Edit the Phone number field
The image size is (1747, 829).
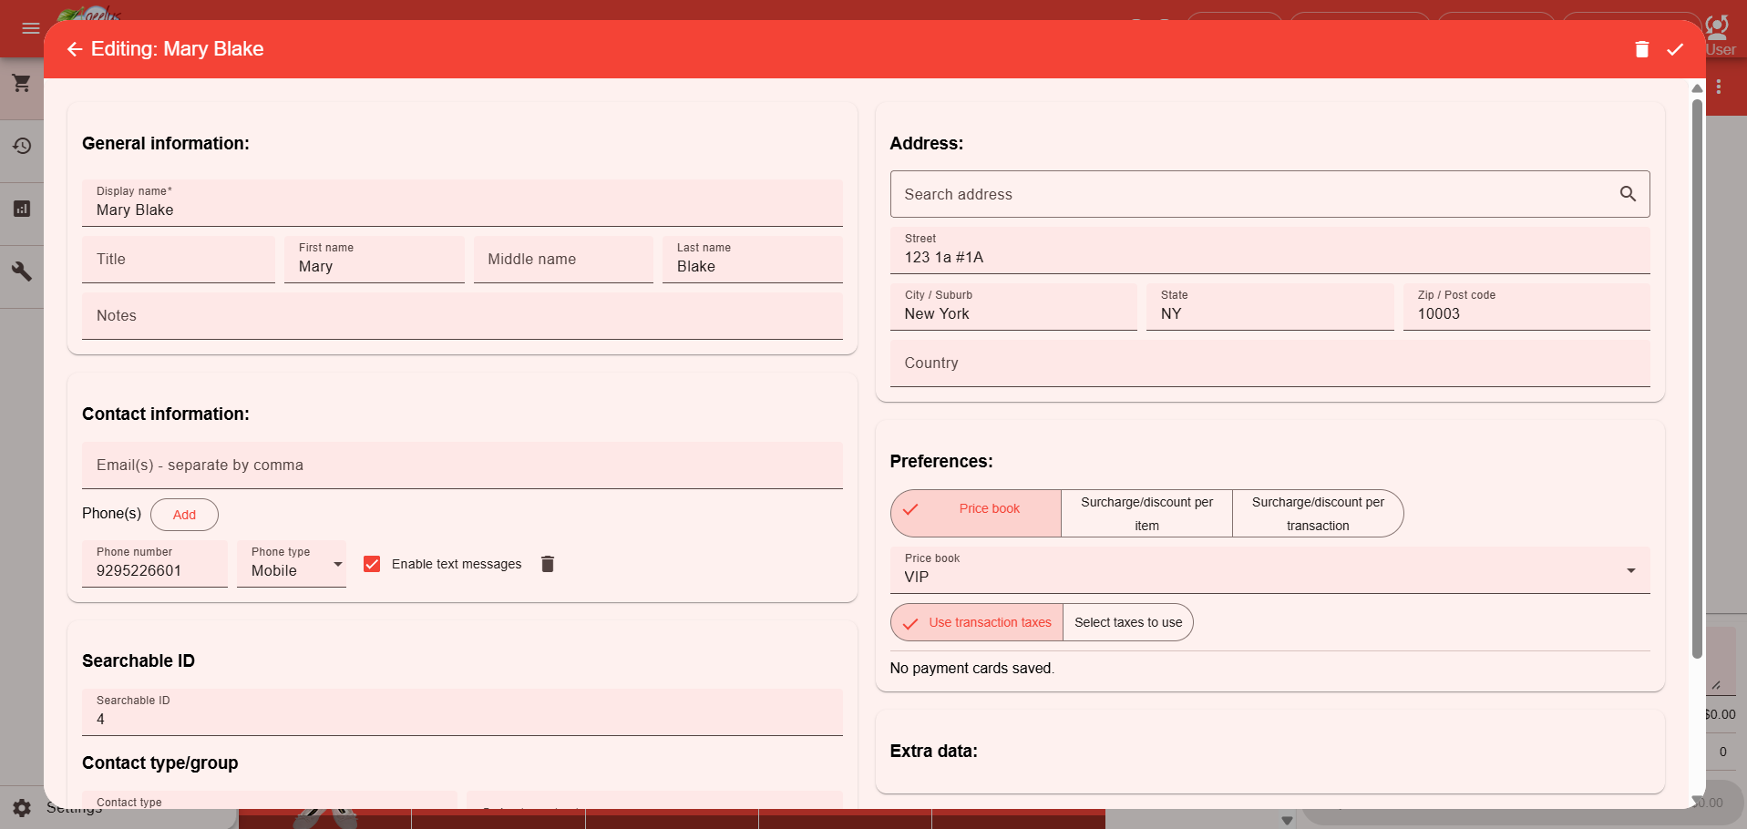[x=155, y=564]
